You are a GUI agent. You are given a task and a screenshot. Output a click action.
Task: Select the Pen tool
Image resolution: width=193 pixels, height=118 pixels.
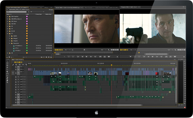[x=7, y=78]
